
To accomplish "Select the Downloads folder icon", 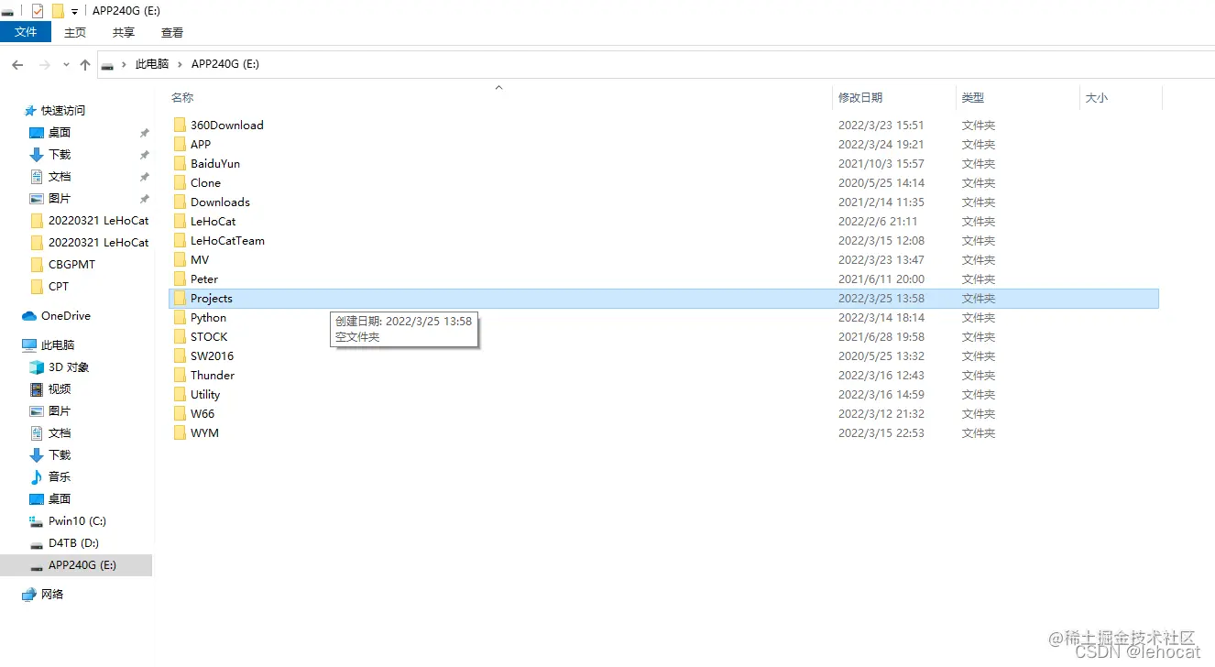I will [x=180, y=202].
